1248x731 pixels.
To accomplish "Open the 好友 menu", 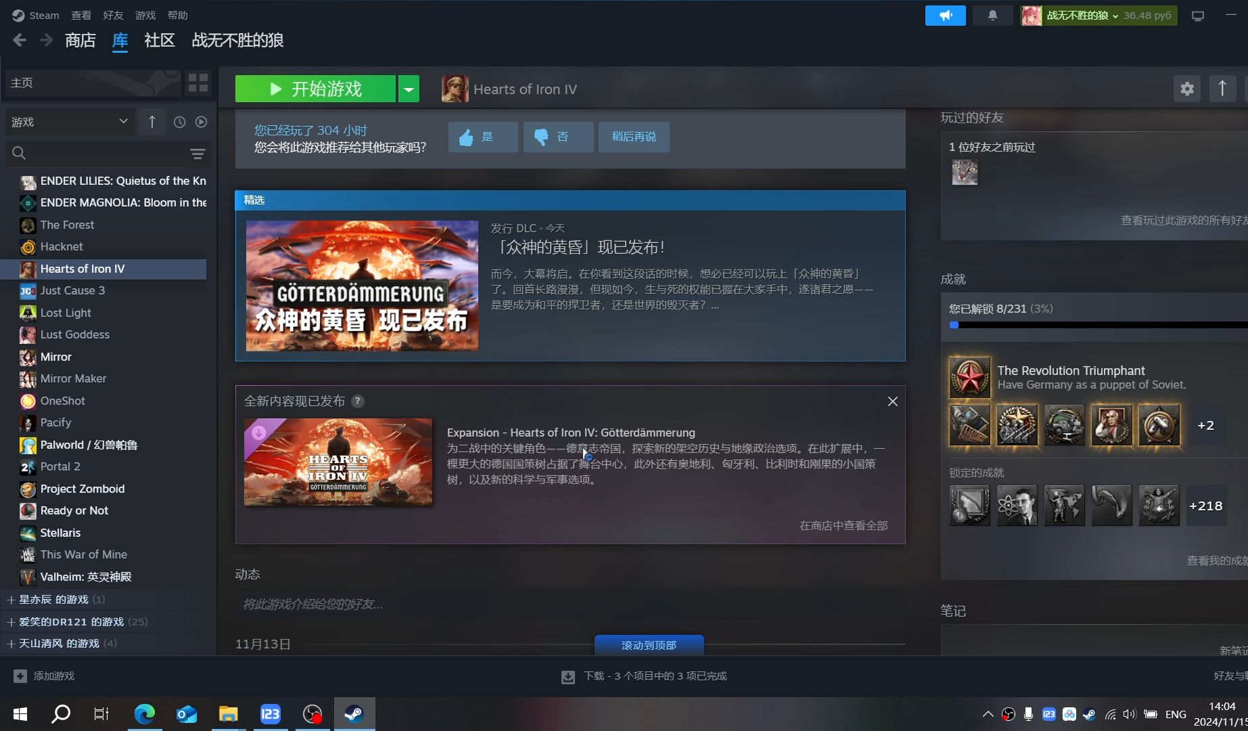I will (x=113, y=15).
